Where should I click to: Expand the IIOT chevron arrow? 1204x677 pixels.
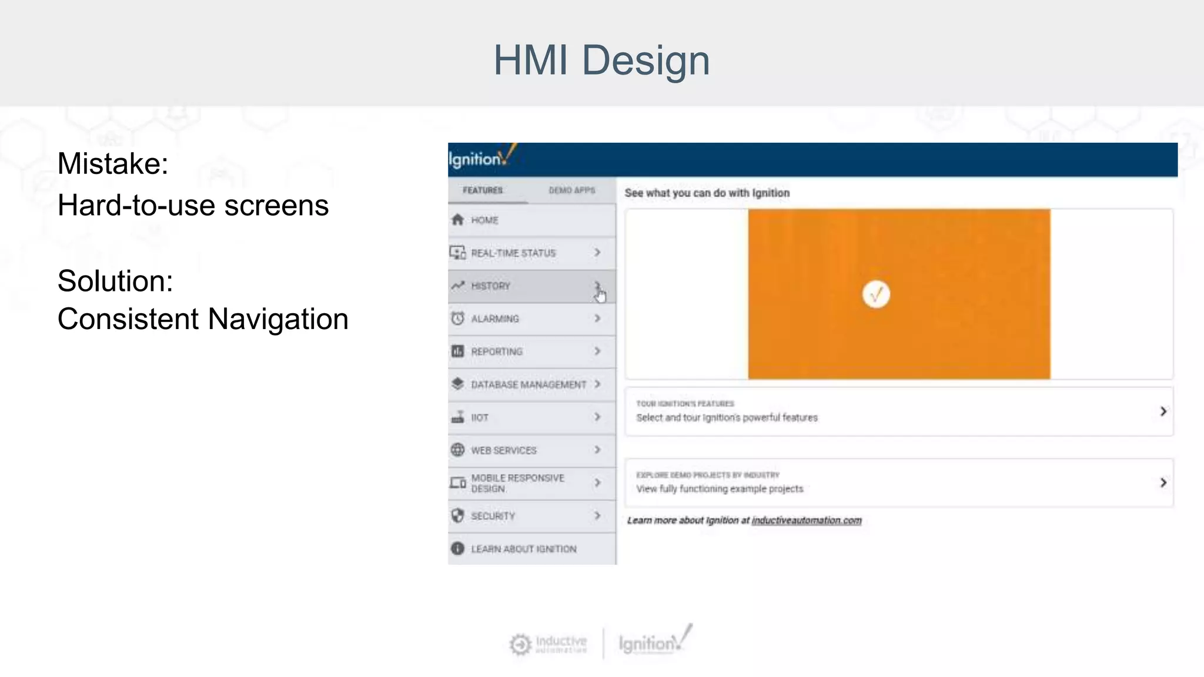point(597,417)
